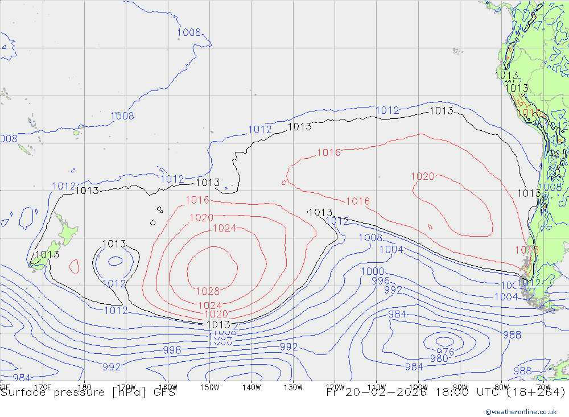
Task: Click the 1020 label off South America
Action: [423, 176]
